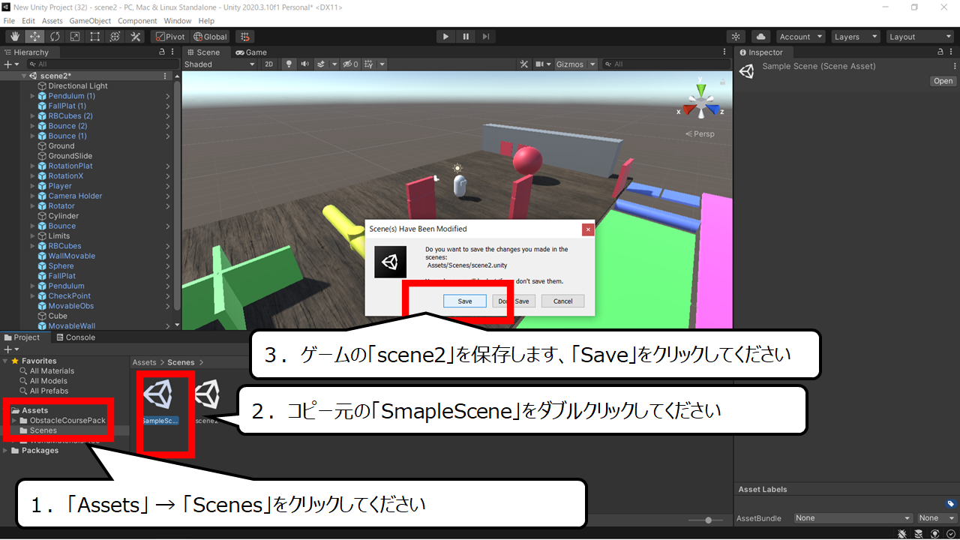Image resolution: width=960 pixels, height=540 pixels.
Task: Click Cancel in the dialog
Action: click(562, 301)
